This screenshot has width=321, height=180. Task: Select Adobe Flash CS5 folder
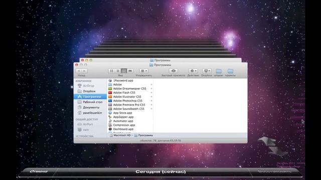coord(130,92)
